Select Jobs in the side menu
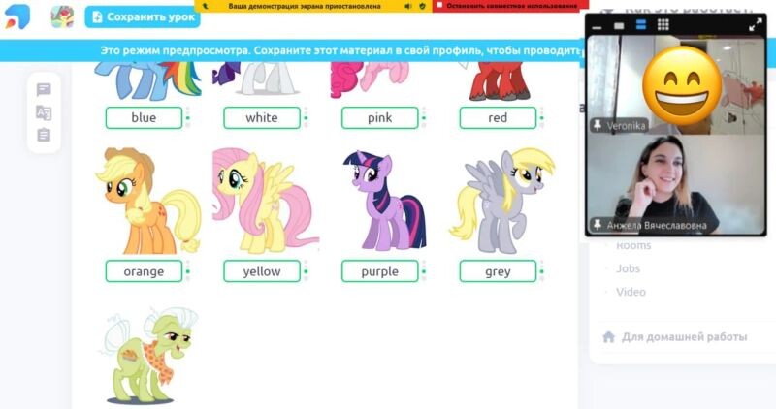The image size is (776, 409). (x=628, y=268)
